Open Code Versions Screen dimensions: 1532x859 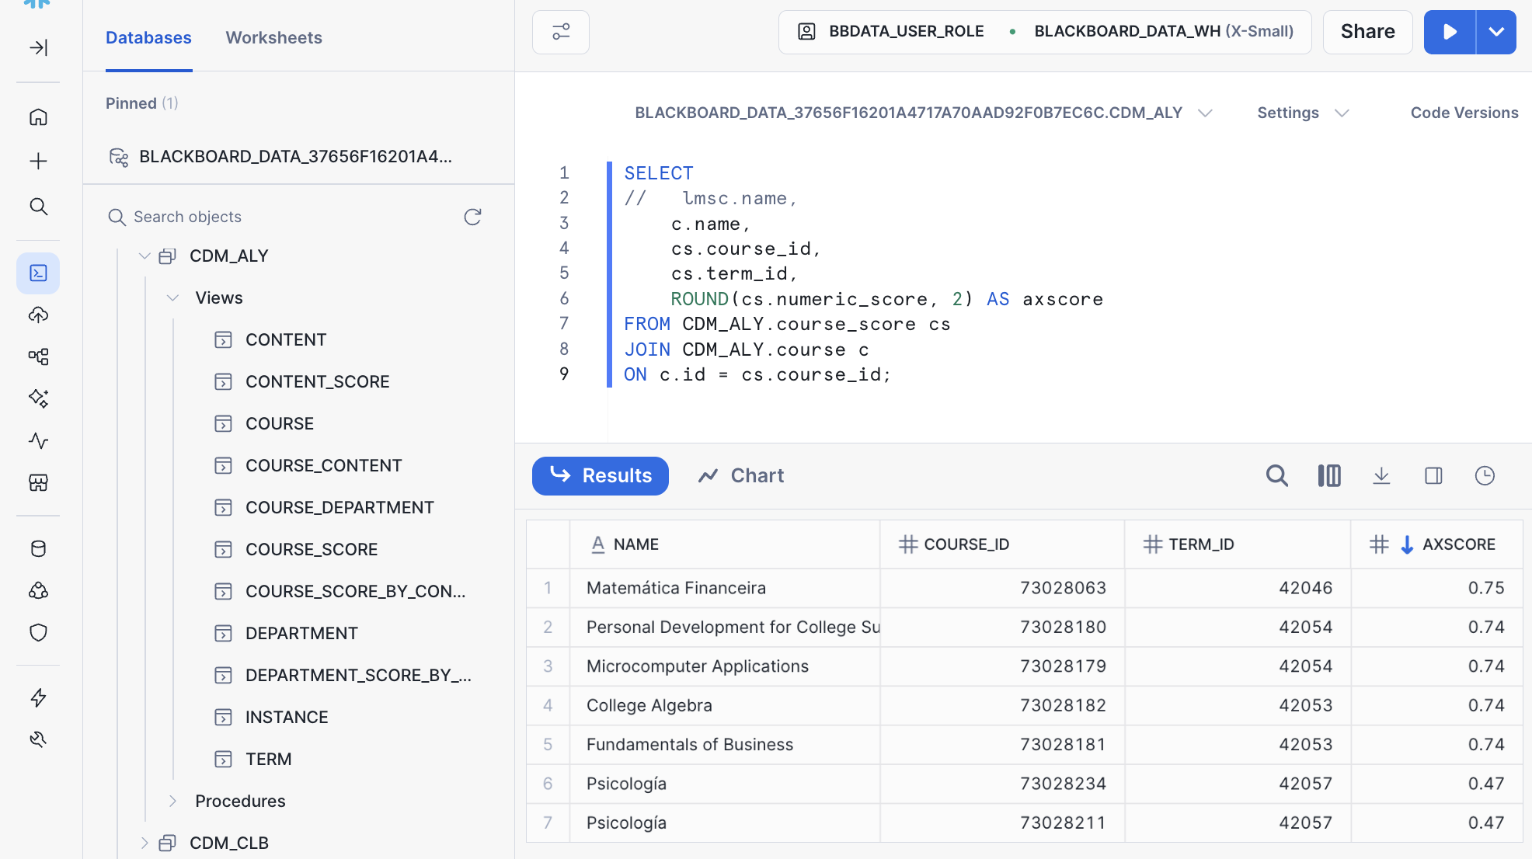coord(1464,113)
